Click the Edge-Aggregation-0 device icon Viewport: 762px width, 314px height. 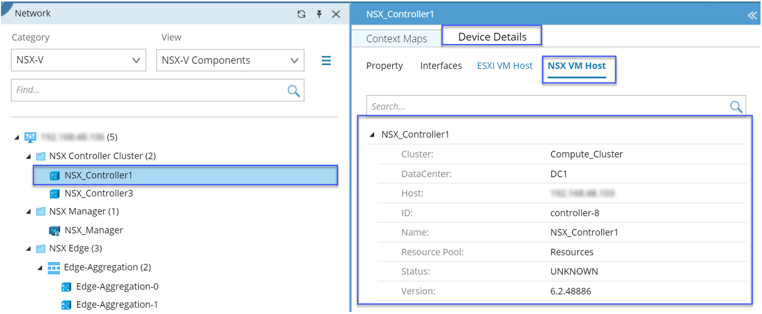67,287
